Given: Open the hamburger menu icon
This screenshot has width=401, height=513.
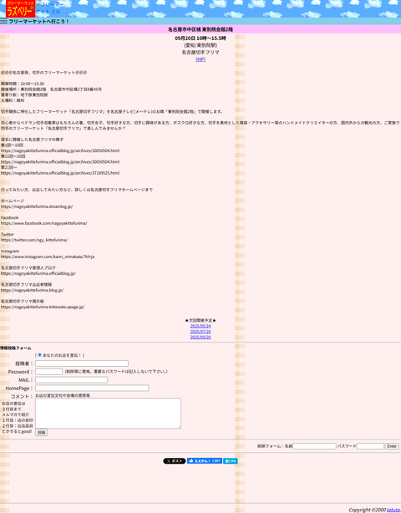Looking at the screenshot, I should tap(3, 21).
